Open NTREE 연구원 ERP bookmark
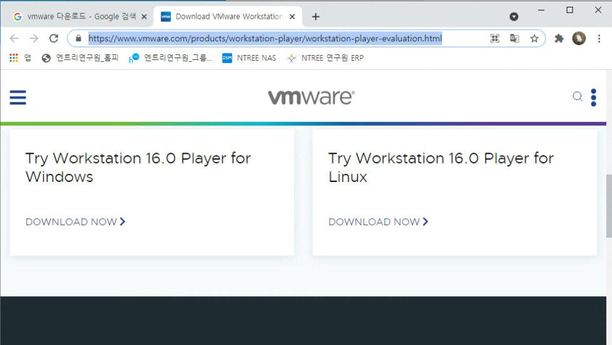612x345 pixels. point(325,57)
